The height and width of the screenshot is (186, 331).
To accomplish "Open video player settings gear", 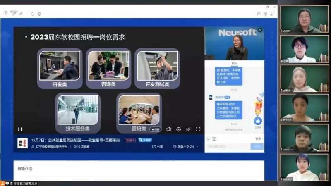I will [179, 129].
